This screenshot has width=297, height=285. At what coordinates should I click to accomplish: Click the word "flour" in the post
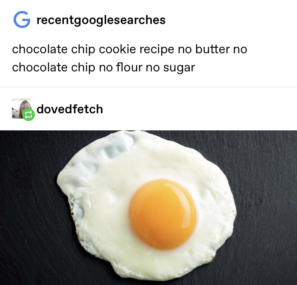[x=129, y=67]
